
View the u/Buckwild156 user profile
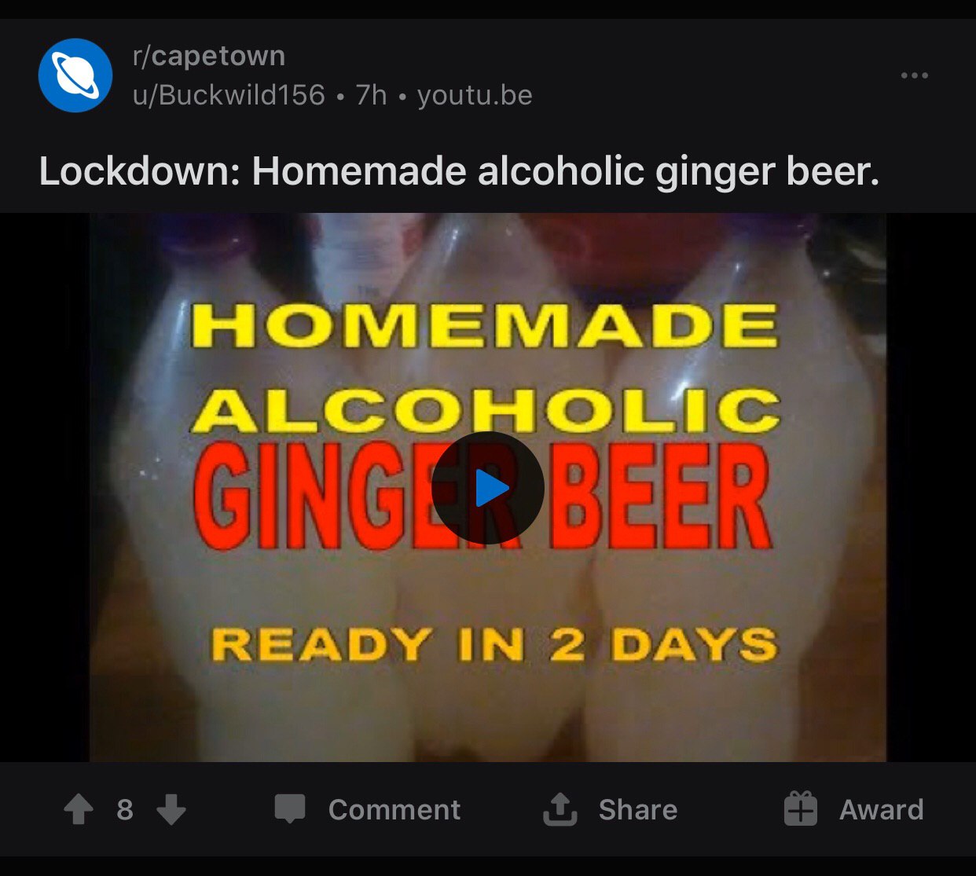[229, 95]
